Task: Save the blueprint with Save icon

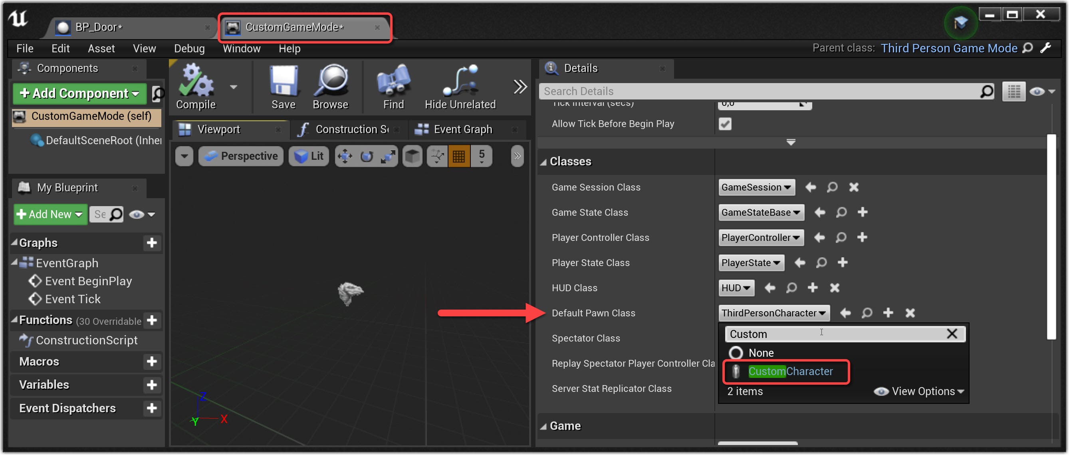Action: pyautogui.click(x=283, y=81)
